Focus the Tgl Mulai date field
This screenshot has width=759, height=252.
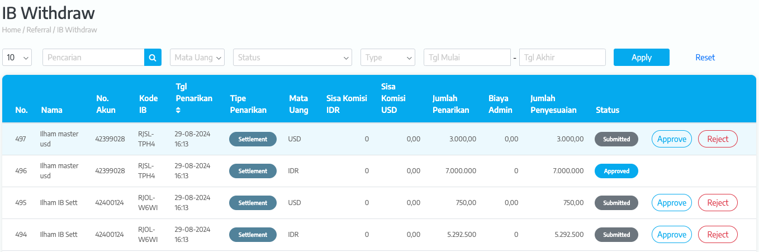pyautogui.click(x=467, y=58)
